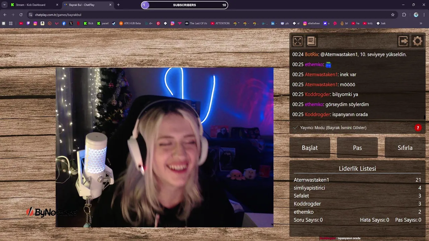Click chat message 'möööö'
Image resolution: width=429 pixels, height=241 pixels.
pyautogui.click(x=324, y=84)
